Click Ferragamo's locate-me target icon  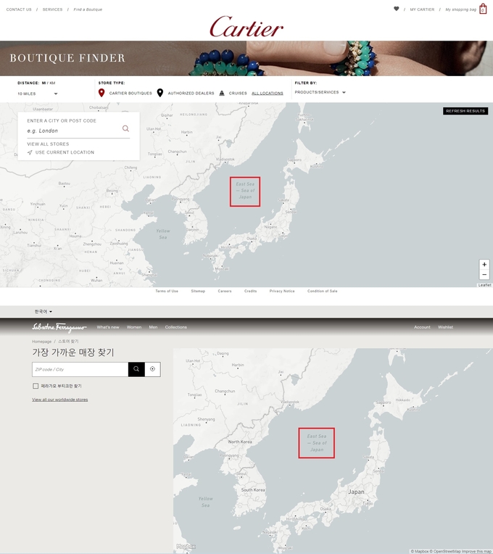click(152, 369)
